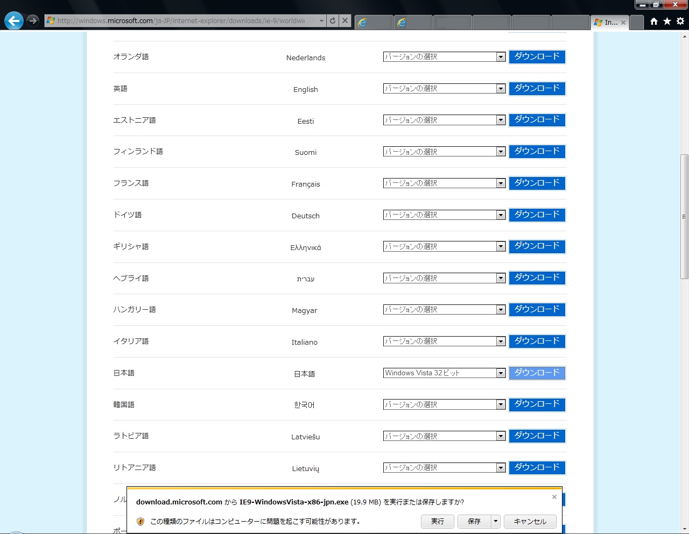Close the download notification bar
Screen dimensions: 689x534
tap(554, 497)
